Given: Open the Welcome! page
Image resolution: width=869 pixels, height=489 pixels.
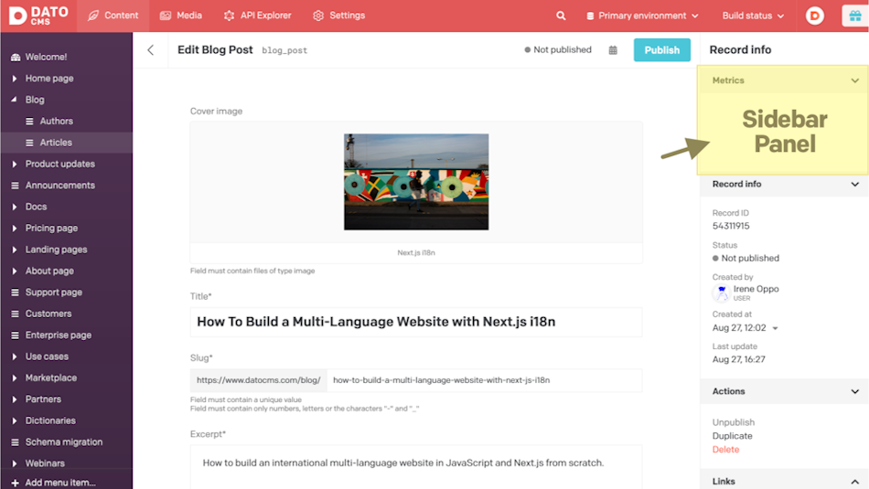Looking at the screenshot, I should [x=46, y=57].
